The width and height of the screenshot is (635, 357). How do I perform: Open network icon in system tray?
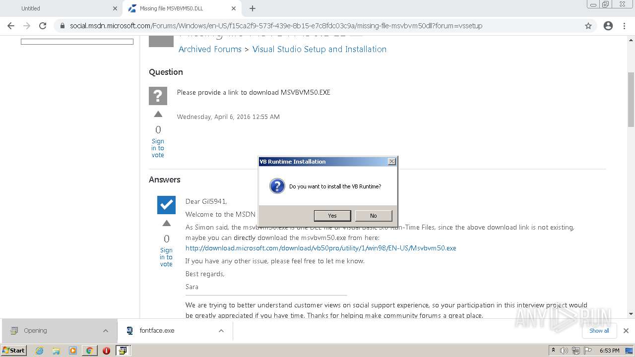tap(576, 351)
